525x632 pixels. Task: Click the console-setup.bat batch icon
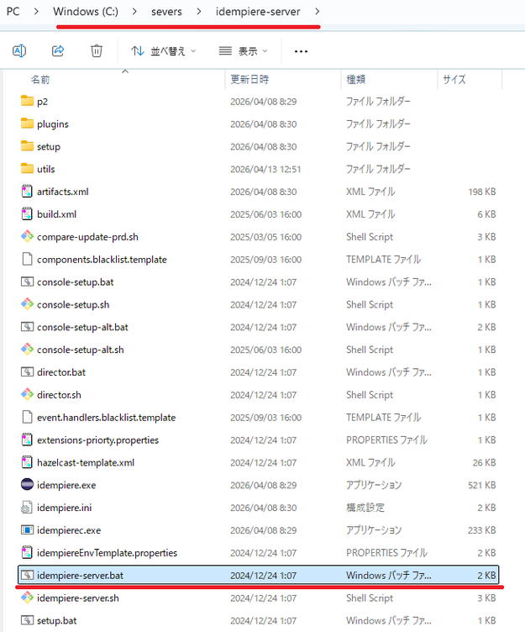(27, 282)
